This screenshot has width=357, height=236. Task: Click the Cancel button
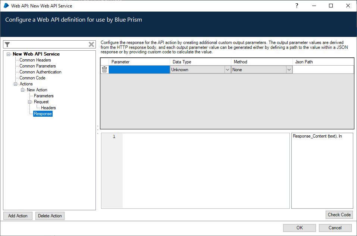(x=335, y=228)
